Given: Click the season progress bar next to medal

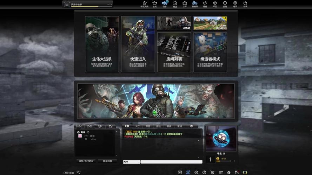Looking at the screenshot, I should click(x=224, y=161).
